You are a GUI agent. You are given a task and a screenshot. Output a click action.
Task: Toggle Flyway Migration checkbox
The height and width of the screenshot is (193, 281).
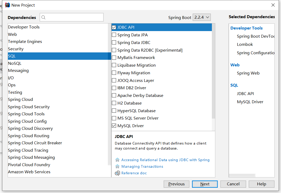point(114,73)
